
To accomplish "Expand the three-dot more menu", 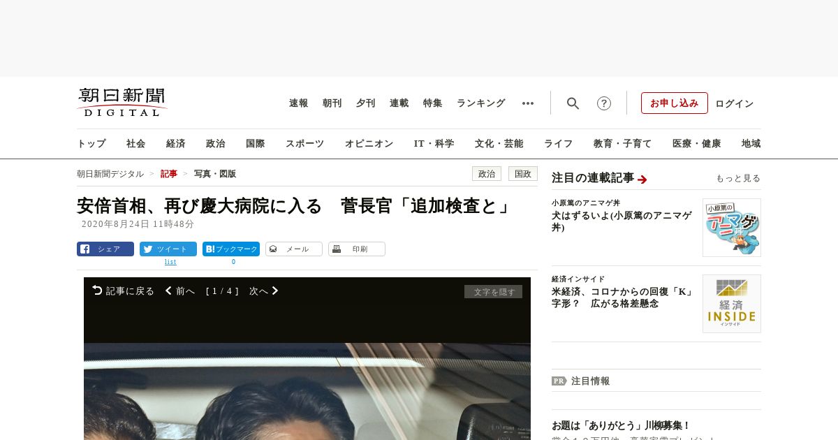I will click(x=528, y=103).
